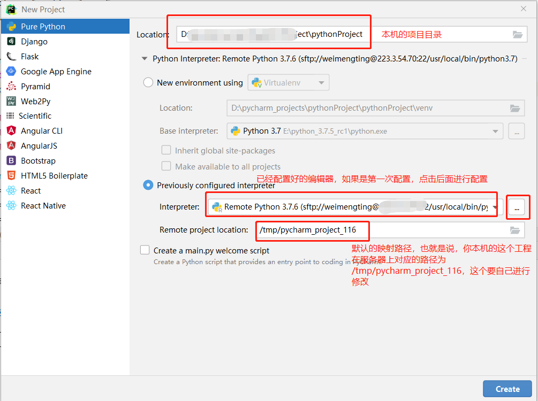Image resolution: width=538 pixels, height=401 pixels.
Task: Open the Virtualenv environment dropdown
Action: tap(289, 82)
